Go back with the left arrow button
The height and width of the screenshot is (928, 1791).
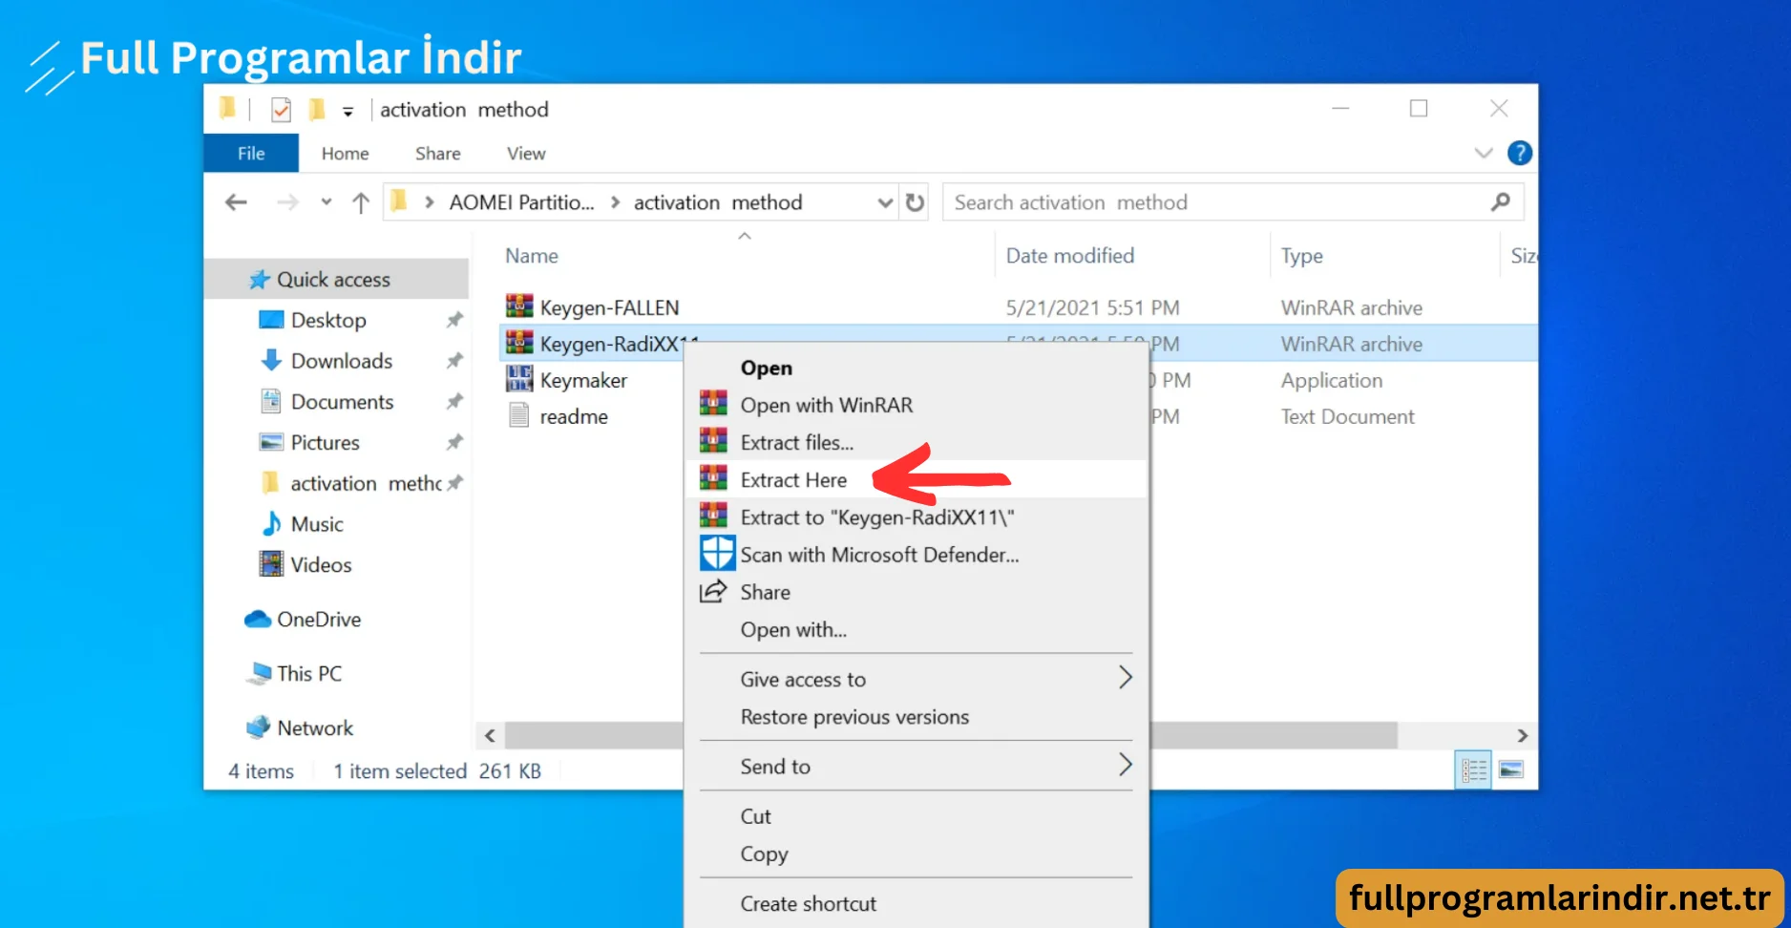click(x=236, y=202)
